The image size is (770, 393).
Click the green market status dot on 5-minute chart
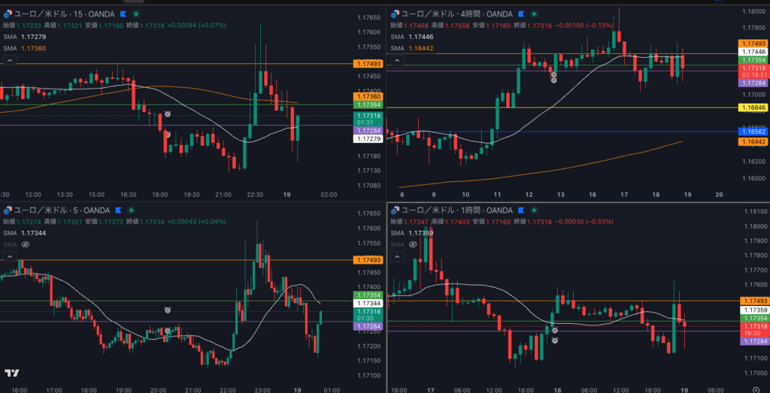[x=130, y=210]
